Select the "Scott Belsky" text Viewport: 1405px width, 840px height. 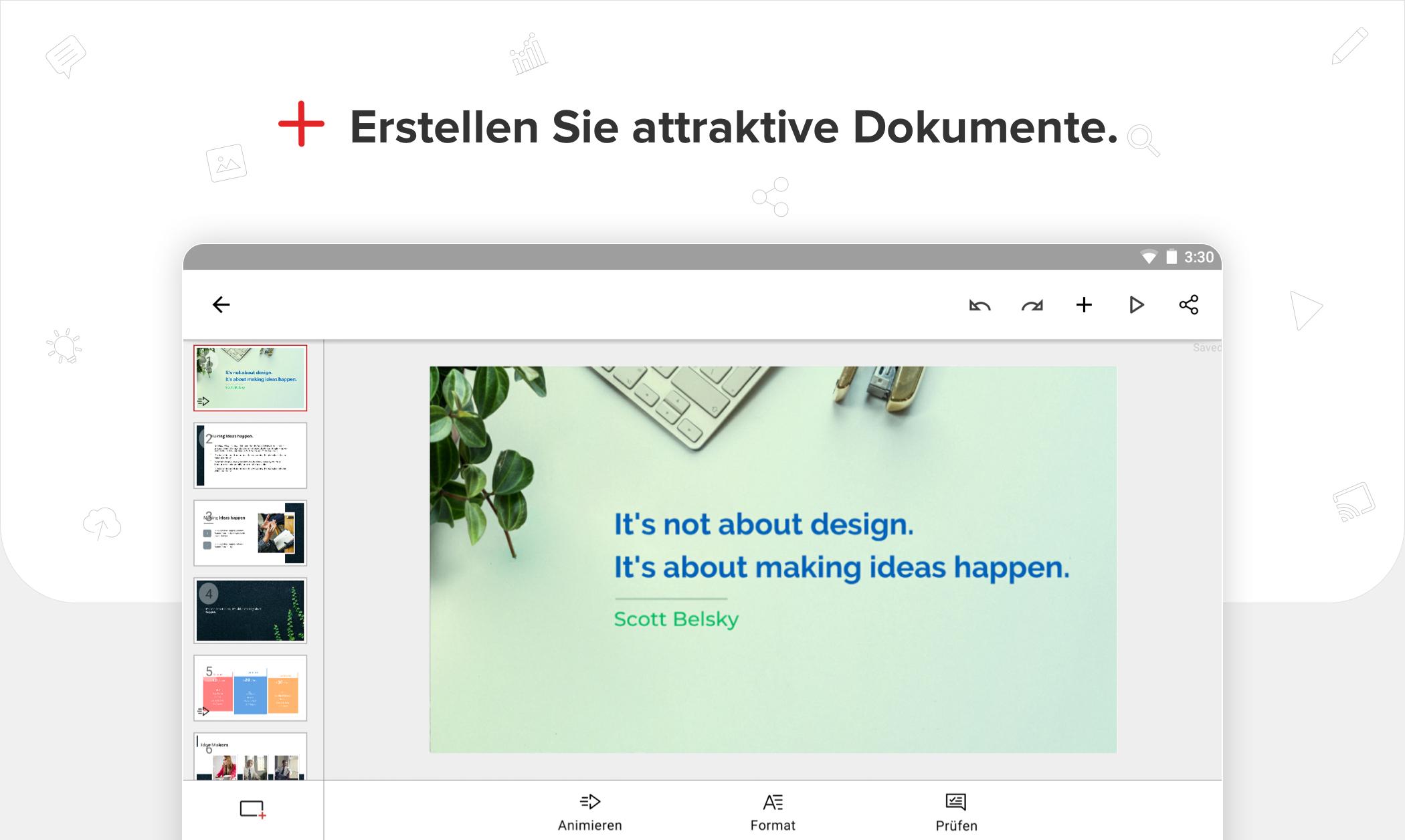(676, 619)
